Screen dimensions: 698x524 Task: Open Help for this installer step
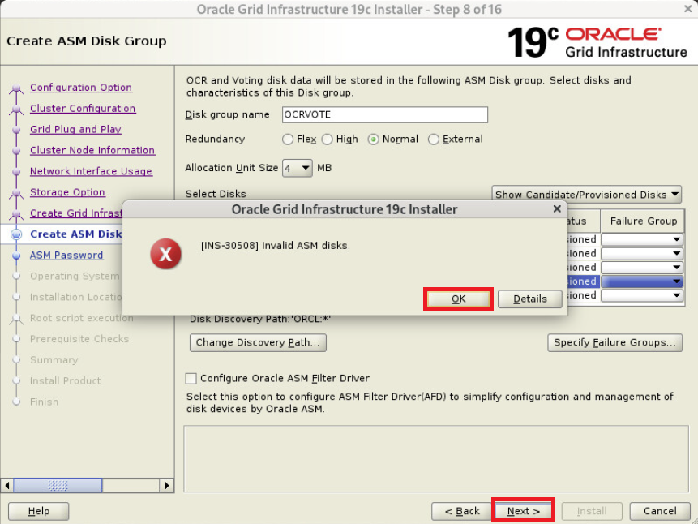click(38, 511)
